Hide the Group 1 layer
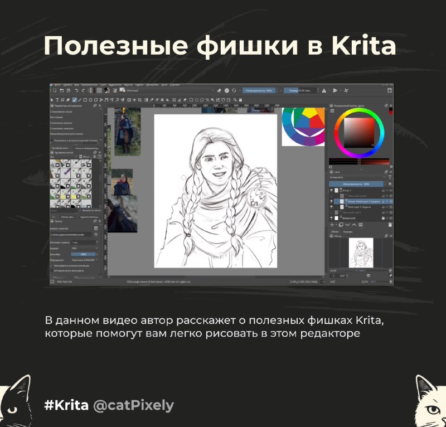The image size is (446, 427). (x=331, y=190)
